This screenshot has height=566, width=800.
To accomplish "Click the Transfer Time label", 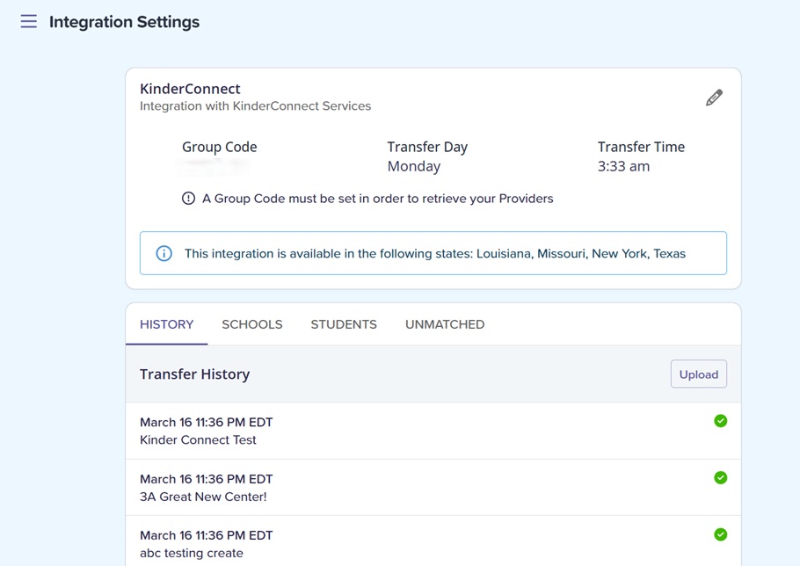I will 641,147.
